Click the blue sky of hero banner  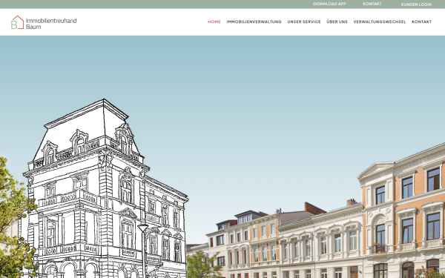[255, 99]
